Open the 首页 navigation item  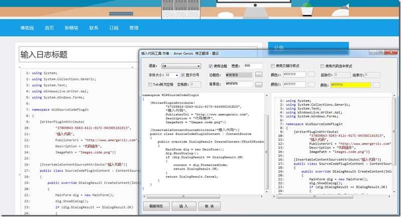point(49,28)
